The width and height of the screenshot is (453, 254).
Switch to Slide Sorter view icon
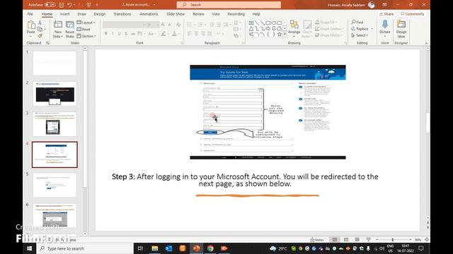tap(346, 240)
